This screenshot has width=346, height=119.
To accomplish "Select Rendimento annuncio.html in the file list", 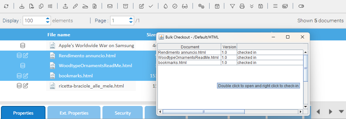I will (x=87, y=56).
